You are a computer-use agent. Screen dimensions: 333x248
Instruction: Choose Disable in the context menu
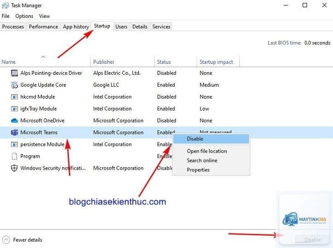coord(211,139)
